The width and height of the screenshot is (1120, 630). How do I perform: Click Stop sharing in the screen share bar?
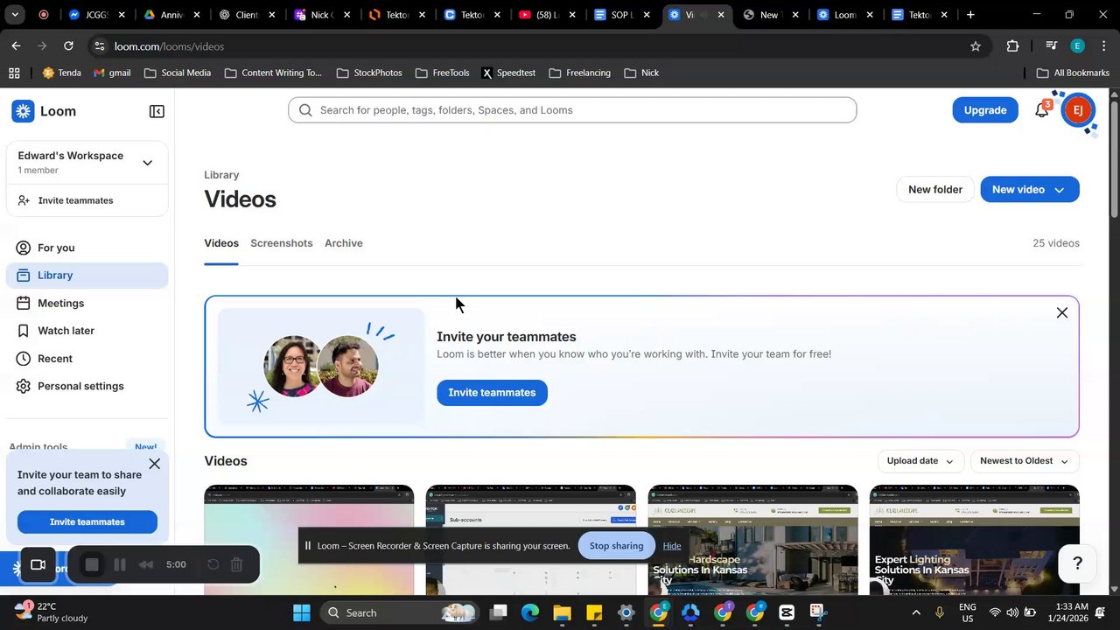tap(616, 546)
